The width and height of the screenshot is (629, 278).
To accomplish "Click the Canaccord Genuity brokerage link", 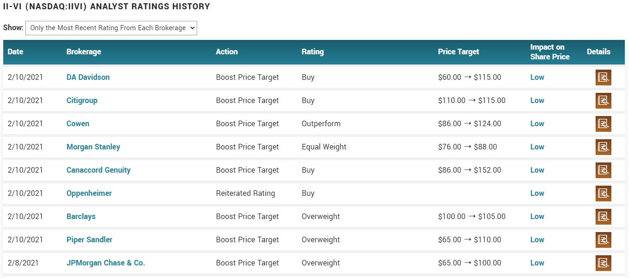I will click(x=98, y=170).
